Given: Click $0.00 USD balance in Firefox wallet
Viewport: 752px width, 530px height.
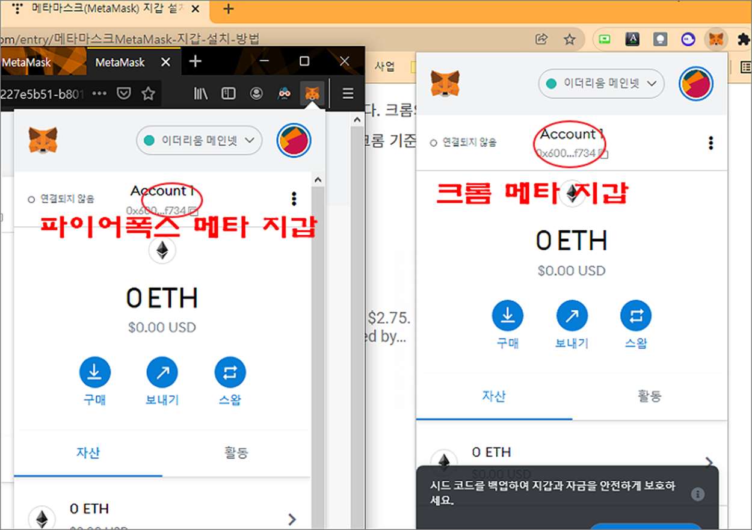Looking at the screenshot, I should pos(162,328).
